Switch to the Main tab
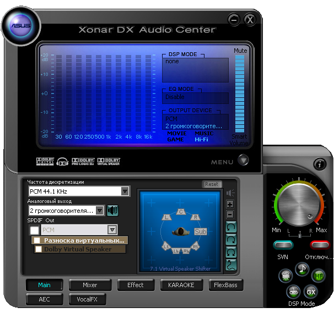This screenshot has width=334, height=313. point(44,285)
